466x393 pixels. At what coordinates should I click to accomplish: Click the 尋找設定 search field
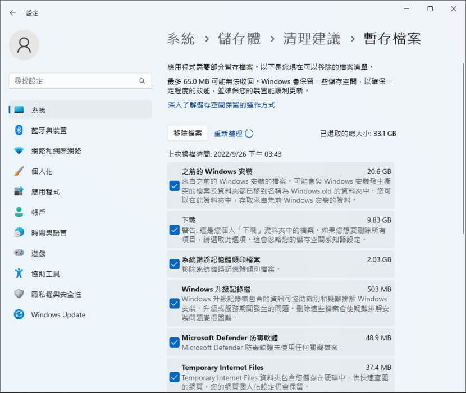coord(73,81)
